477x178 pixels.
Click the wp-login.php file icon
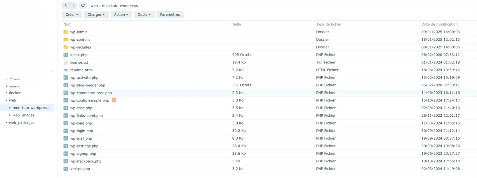pyautogui.click(x=66, y=131)
